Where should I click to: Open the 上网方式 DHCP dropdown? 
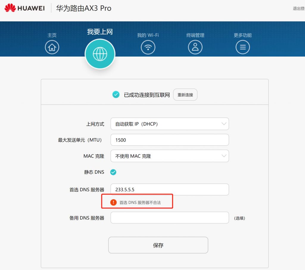click(169, 124)
